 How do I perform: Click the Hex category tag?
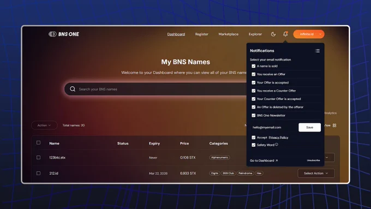pyautogui.click(x=259, y=174)
